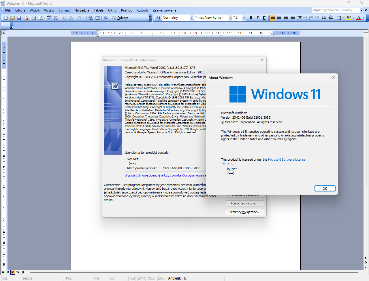This screenshot has height=281, width=369.
Task: Start a bulleted list
Action: pos(317,18)
